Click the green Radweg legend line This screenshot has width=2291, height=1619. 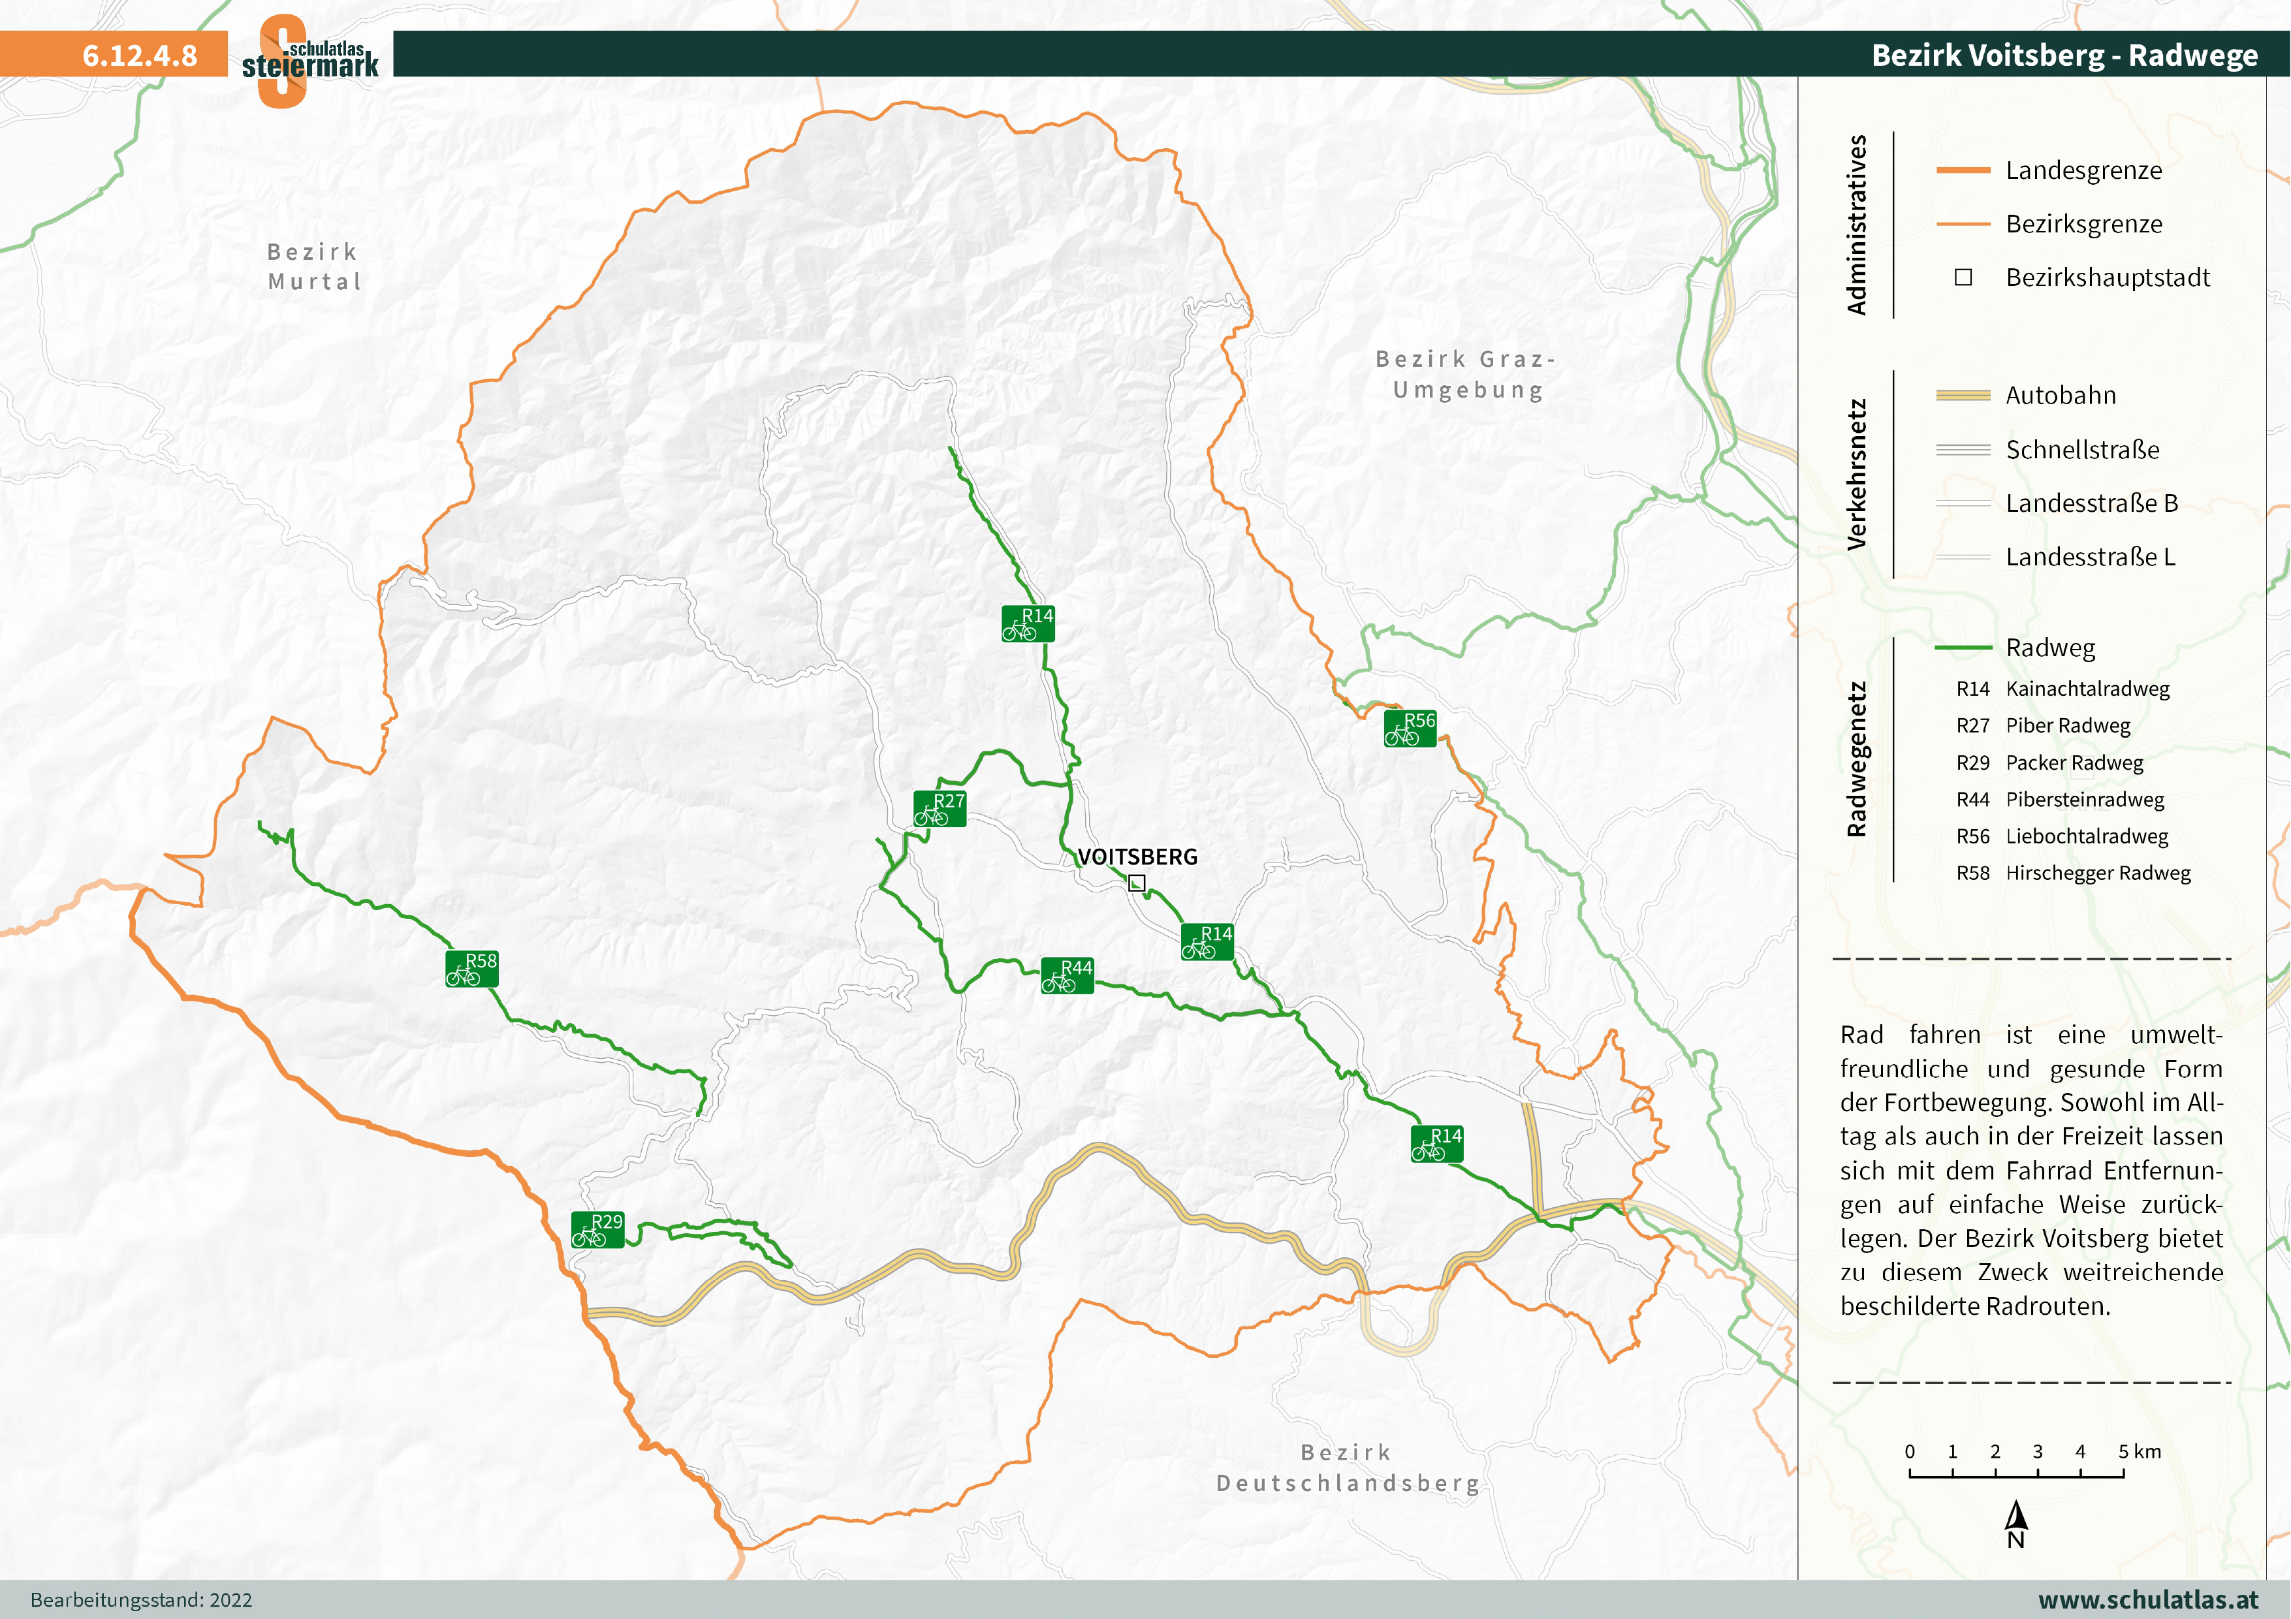[x=1963, y=648]
